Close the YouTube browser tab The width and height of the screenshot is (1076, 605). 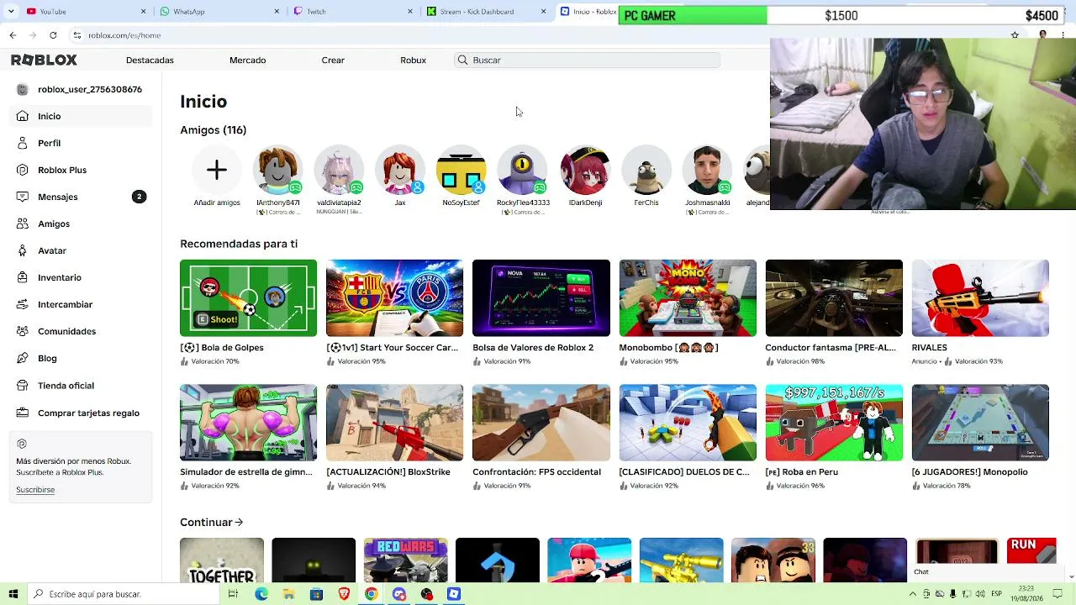[x=143, y=12]
